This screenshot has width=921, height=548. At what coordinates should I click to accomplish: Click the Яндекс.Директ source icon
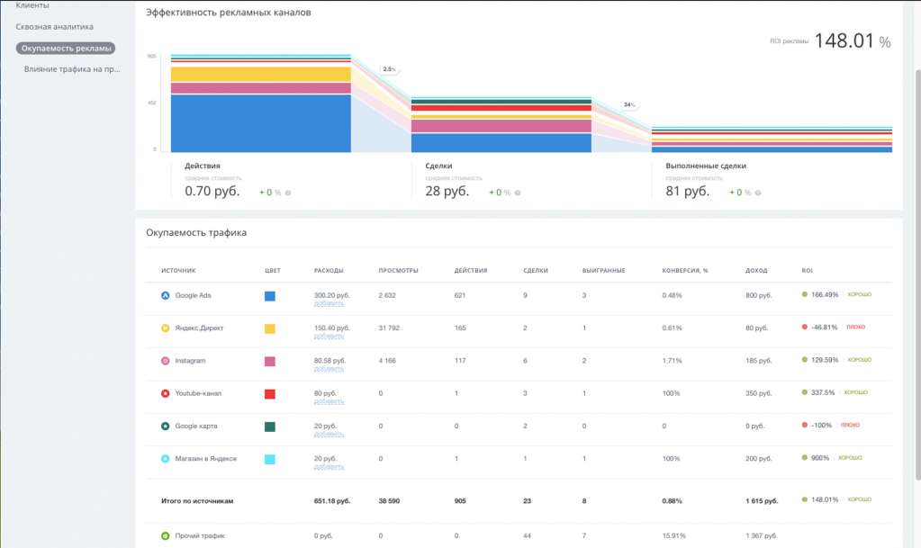(165, 328)
